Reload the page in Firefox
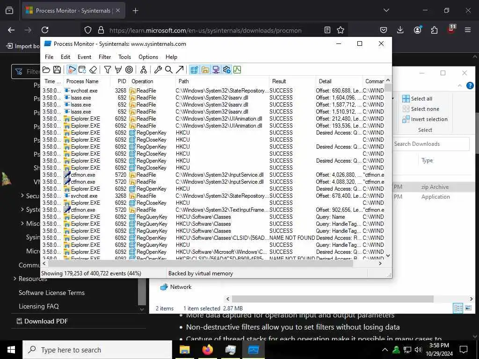 pyautogui.click(x=45, y=30)
